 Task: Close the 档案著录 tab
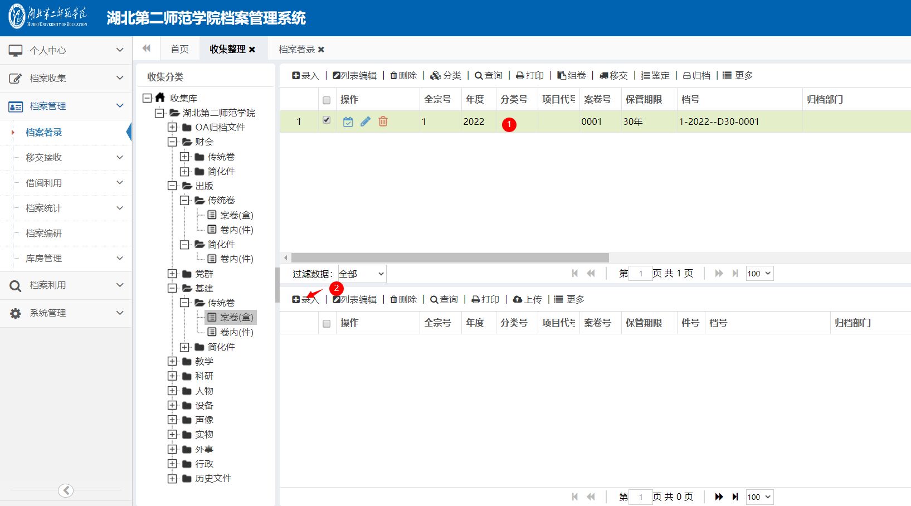[321, 50]
